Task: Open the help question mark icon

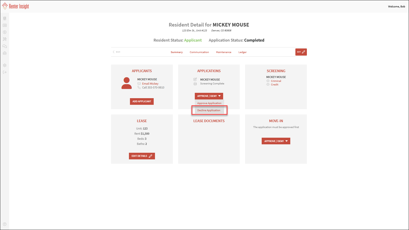Action: click(5, 224)
